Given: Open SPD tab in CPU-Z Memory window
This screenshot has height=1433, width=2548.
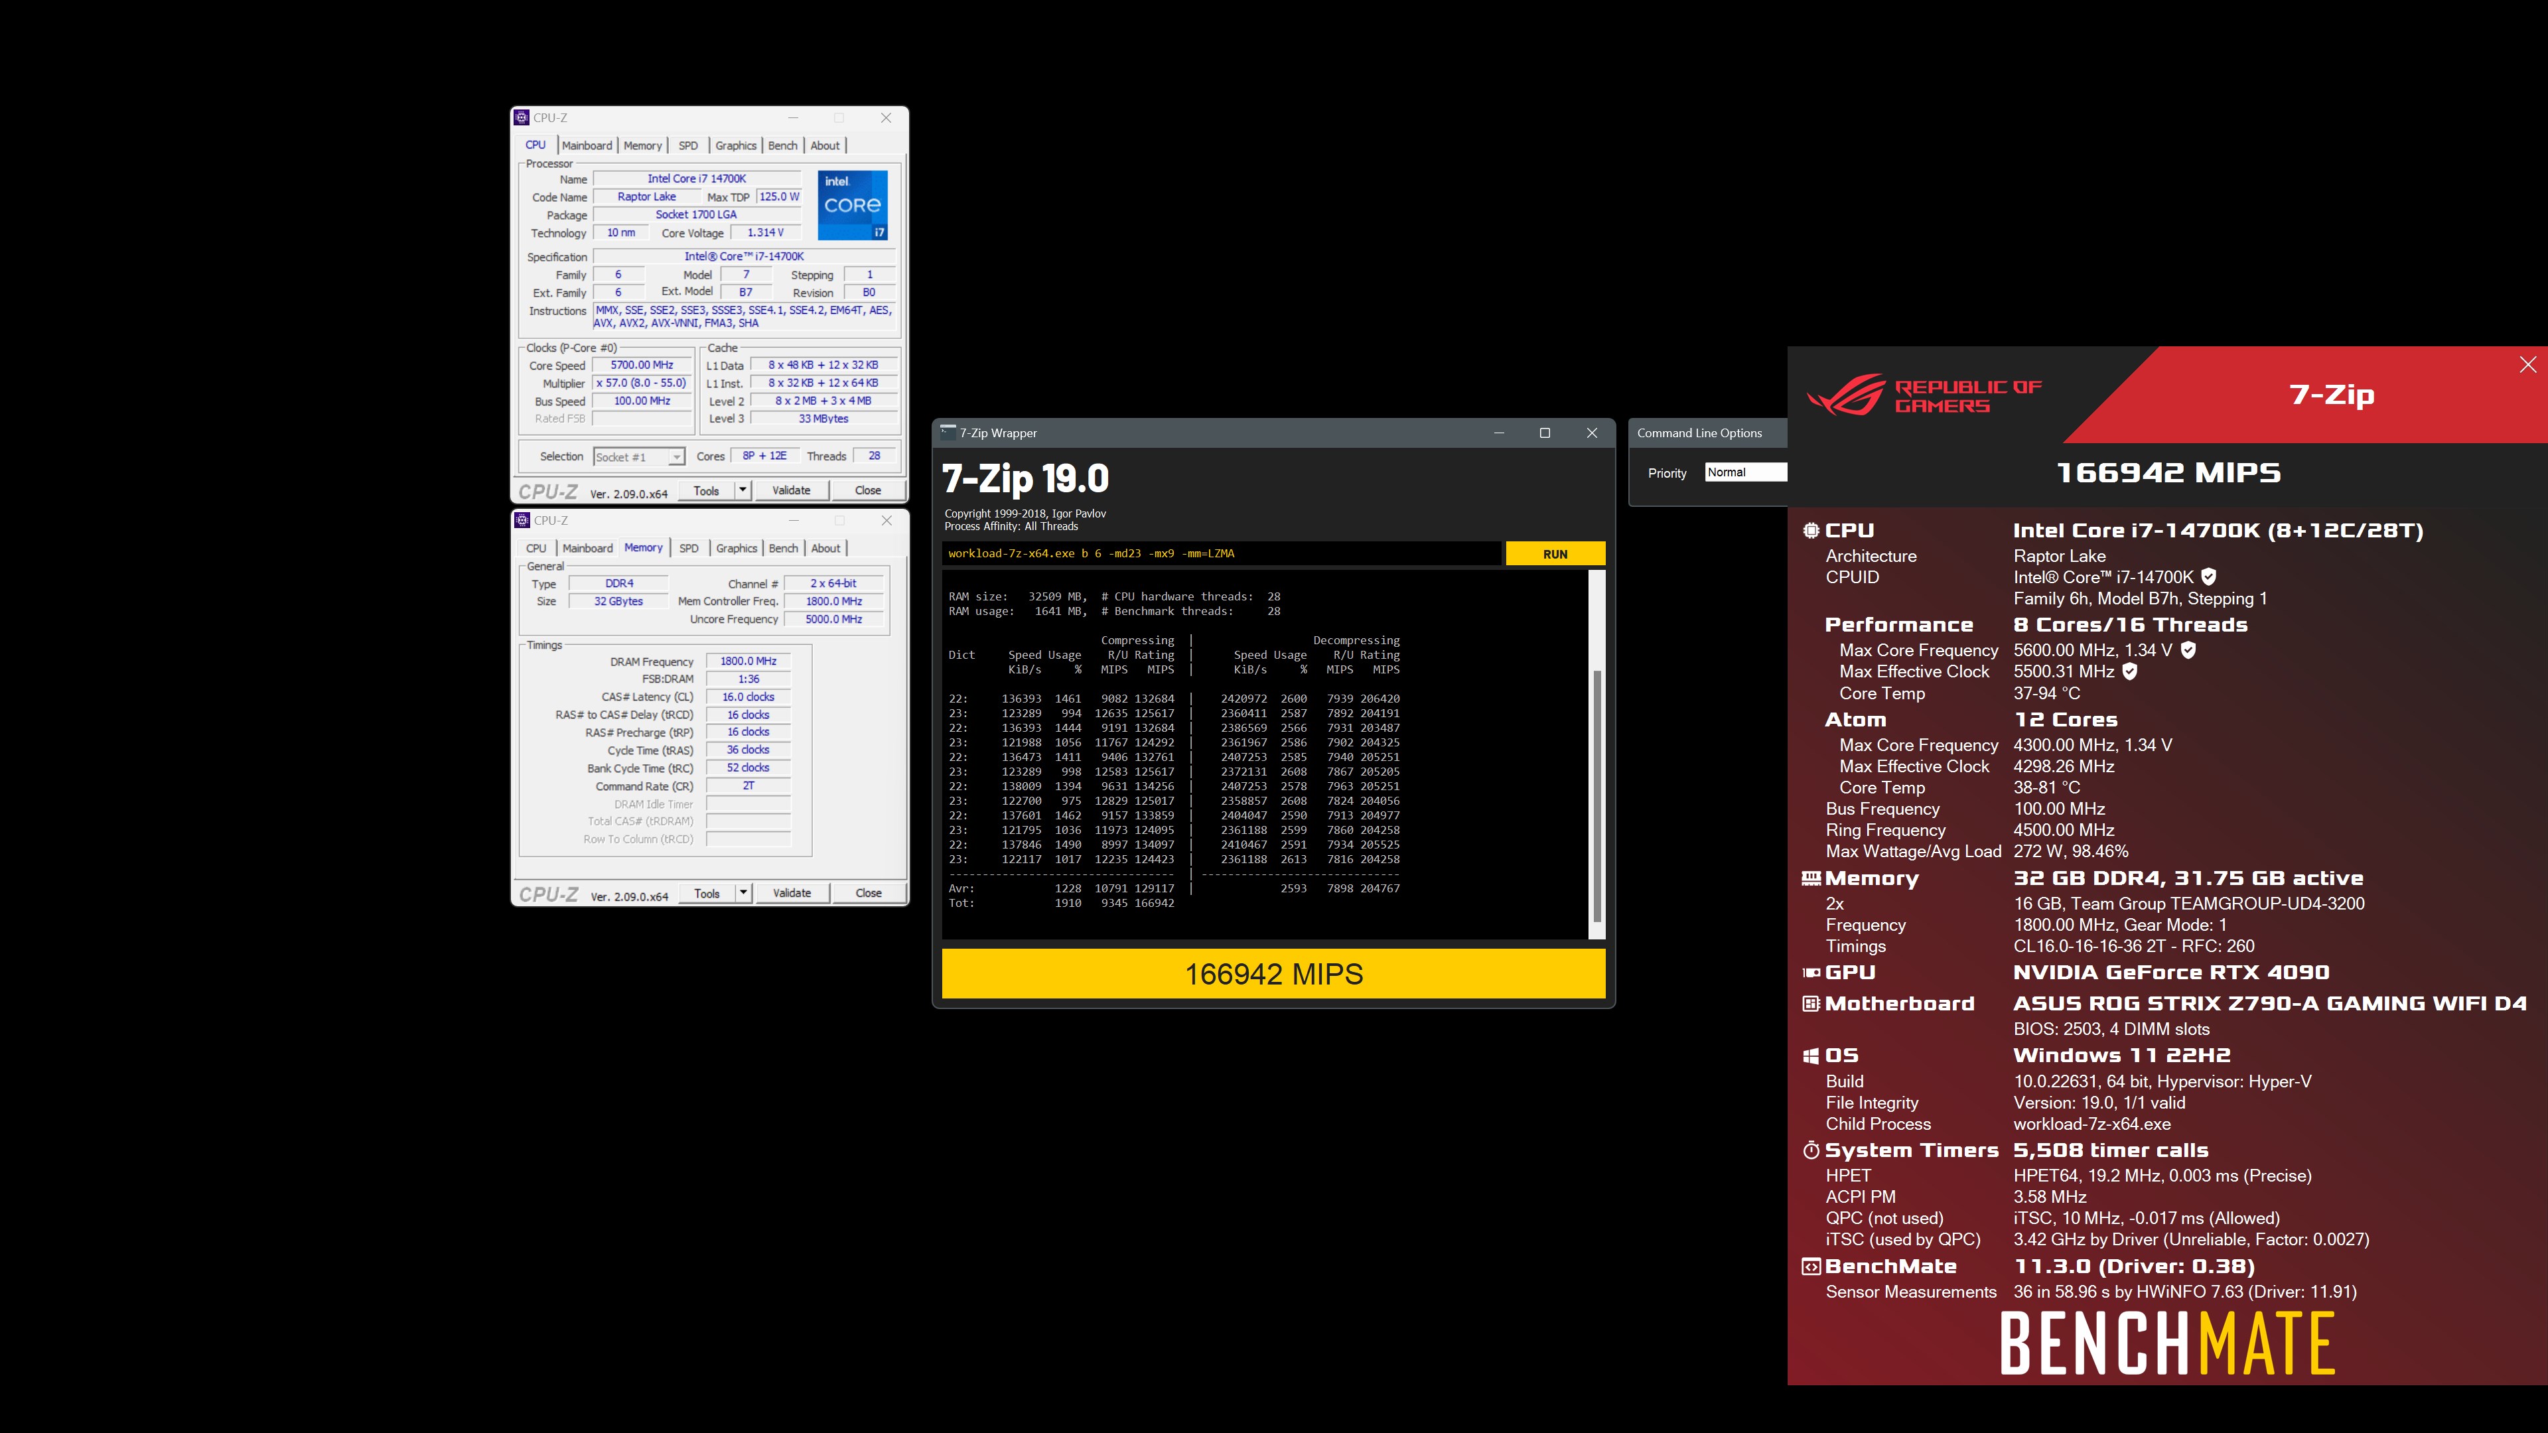Looking at the screenshot, I should tap(689, 548).
